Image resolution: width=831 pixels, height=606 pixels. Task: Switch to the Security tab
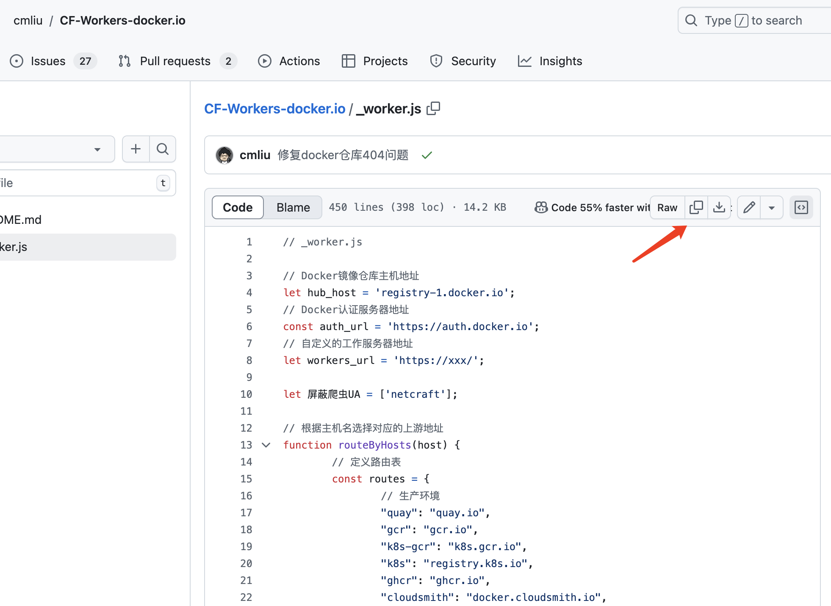(x=463, y=61)
